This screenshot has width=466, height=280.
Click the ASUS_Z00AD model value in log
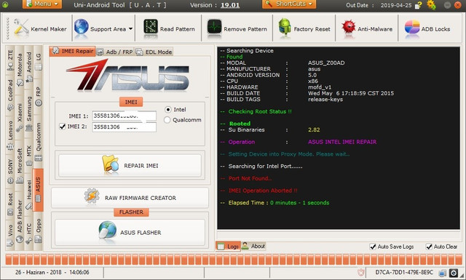pos(326,63)
